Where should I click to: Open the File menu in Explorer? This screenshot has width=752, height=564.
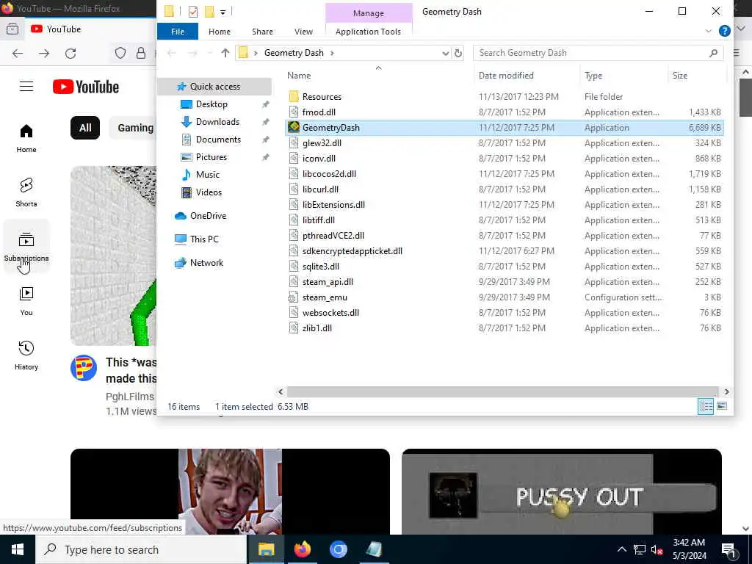(x=178, y=31)
